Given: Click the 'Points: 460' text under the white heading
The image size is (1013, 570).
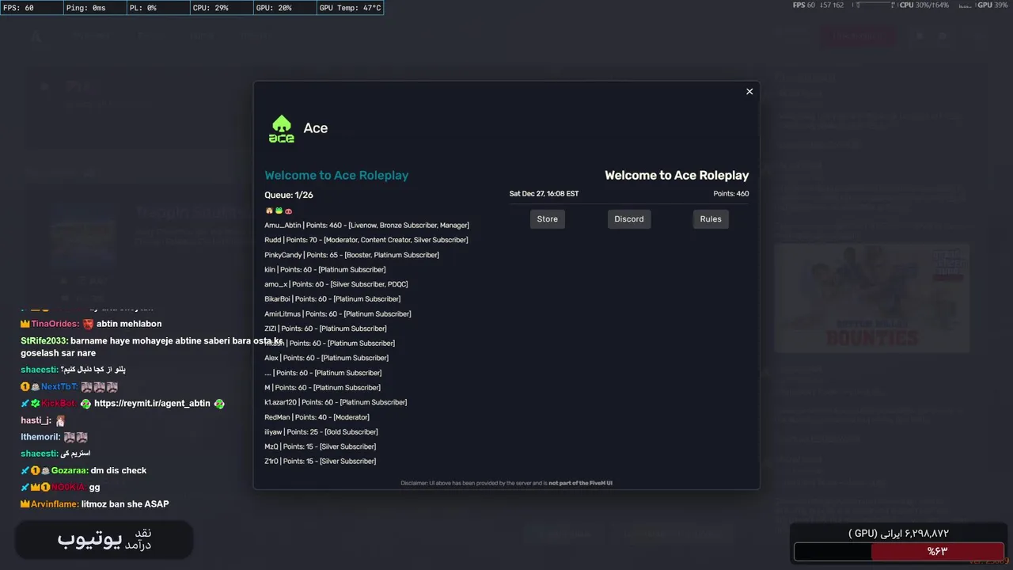Looking at the screenshot, I should pos(731,194).
